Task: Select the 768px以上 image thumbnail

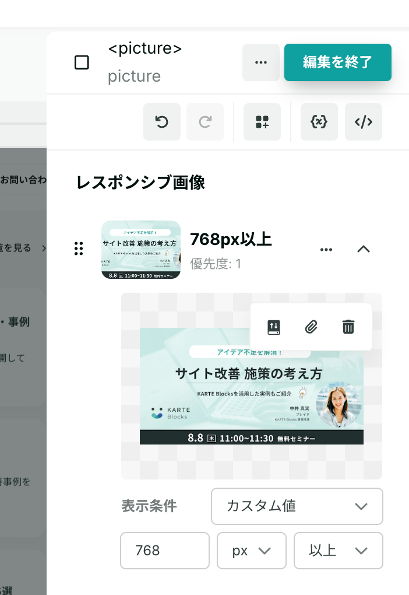Action: (141, 250)
